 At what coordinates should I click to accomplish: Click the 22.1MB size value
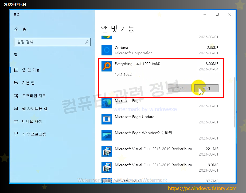[x=212, y=149]
